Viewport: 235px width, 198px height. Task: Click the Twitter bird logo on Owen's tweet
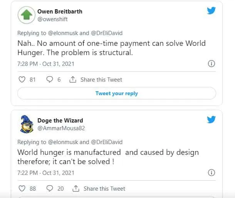click(211, 11)
